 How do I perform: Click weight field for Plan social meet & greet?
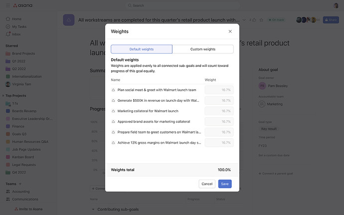point(219,90)
